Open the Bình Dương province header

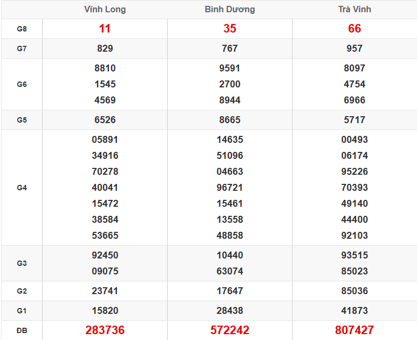coord(230,10)
